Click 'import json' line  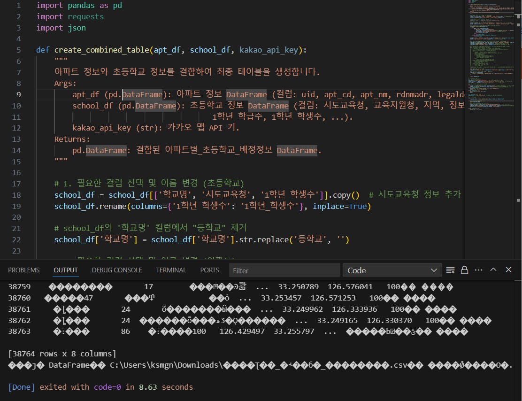coord(61,28)
